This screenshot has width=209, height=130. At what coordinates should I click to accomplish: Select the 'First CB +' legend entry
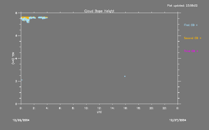(191, 25)
